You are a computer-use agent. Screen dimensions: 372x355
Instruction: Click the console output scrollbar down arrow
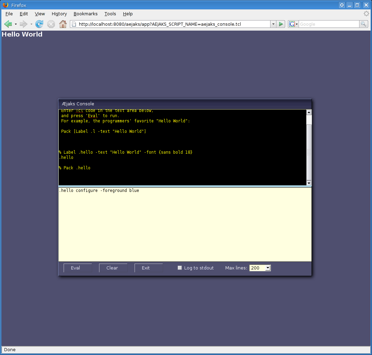pyautogui.click(x=309, y=183)
